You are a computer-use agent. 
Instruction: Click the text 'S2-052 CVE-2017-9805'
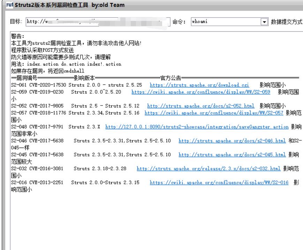click(x=37, y=106)
